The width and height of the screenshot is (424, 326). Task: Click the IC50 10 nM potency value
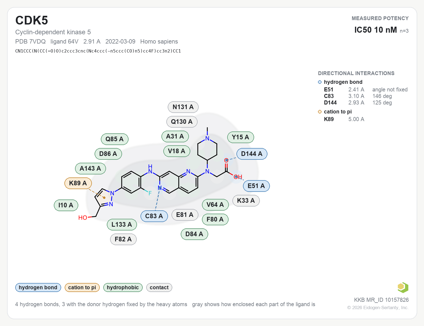click(x=376, y=30)
